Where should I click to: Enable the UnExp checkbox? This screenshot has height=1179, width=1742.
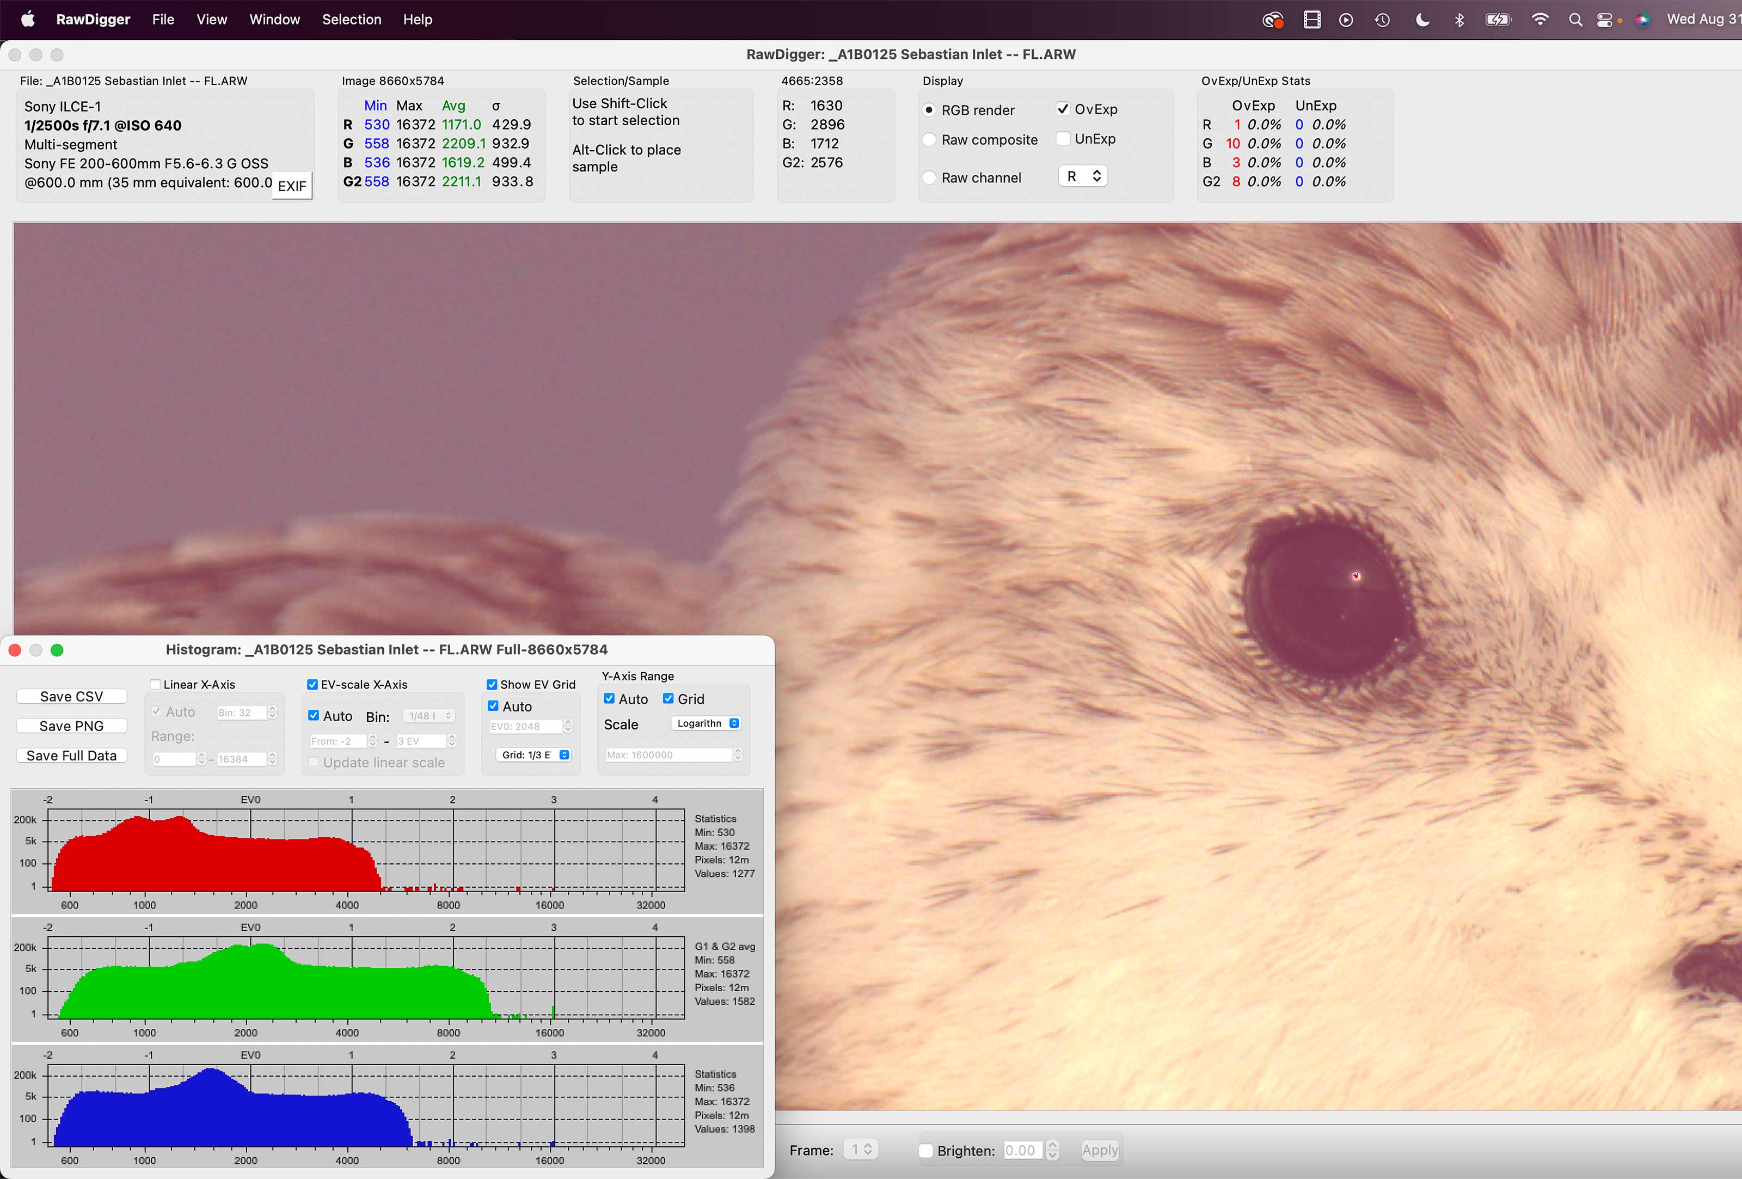(x=1063, y=139)
